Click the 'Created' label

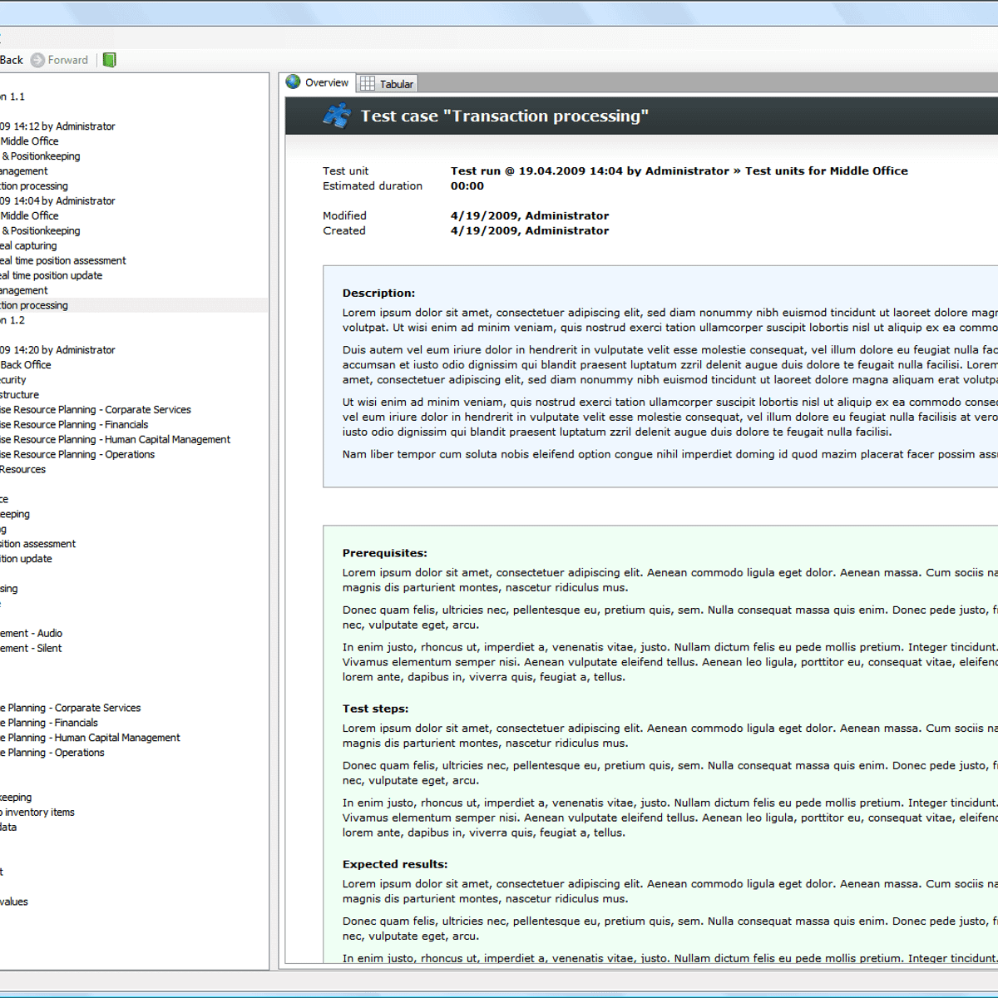point(344,230)
